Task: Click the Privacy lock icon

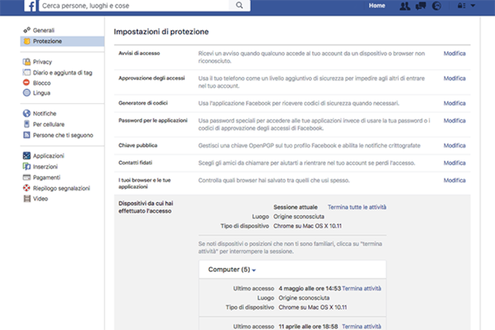Action: [x=27, y=61]
